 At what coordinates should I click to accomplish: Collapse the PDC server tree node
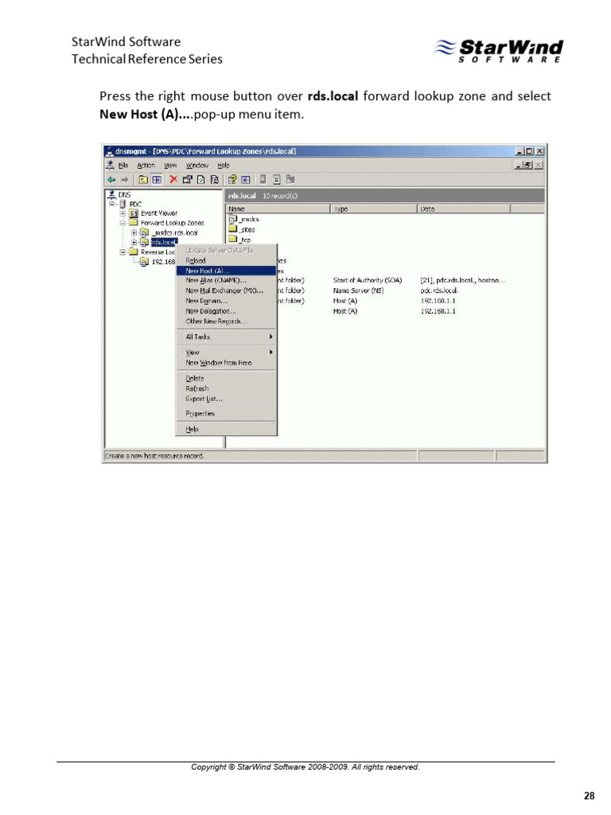click(111, 204)
